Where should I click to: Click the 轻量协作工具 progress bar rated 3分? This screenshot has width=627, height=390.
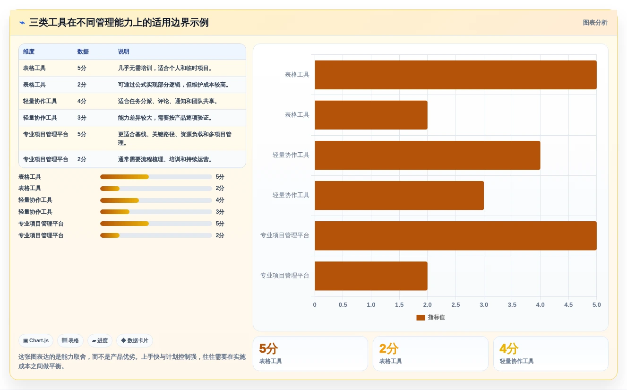click(x=156, y=212)
